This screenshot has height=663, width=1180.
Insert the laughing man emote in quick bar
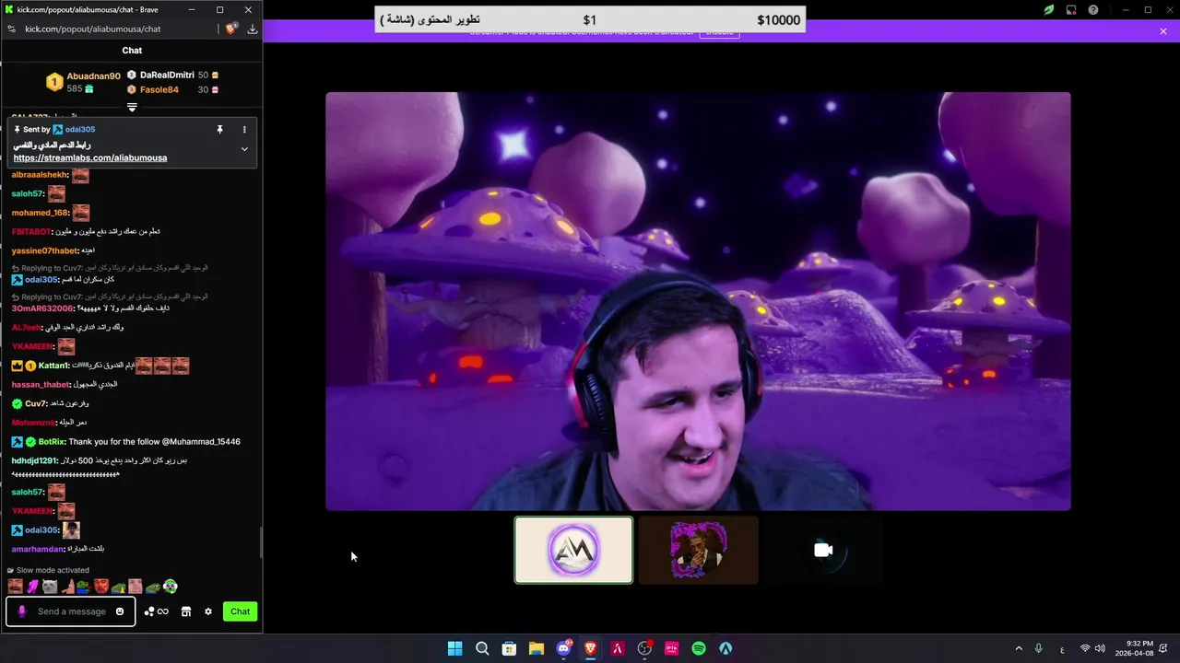(x=15, y=587)
